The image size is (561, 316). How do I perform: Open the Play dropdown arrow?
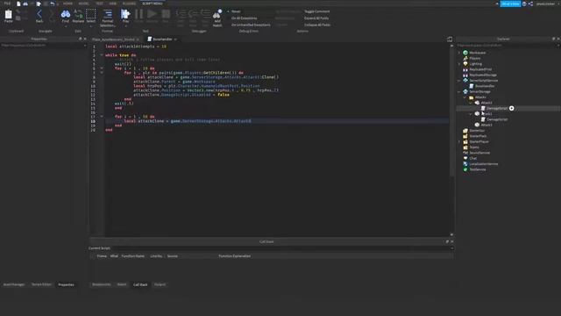[x=125, y=25]
